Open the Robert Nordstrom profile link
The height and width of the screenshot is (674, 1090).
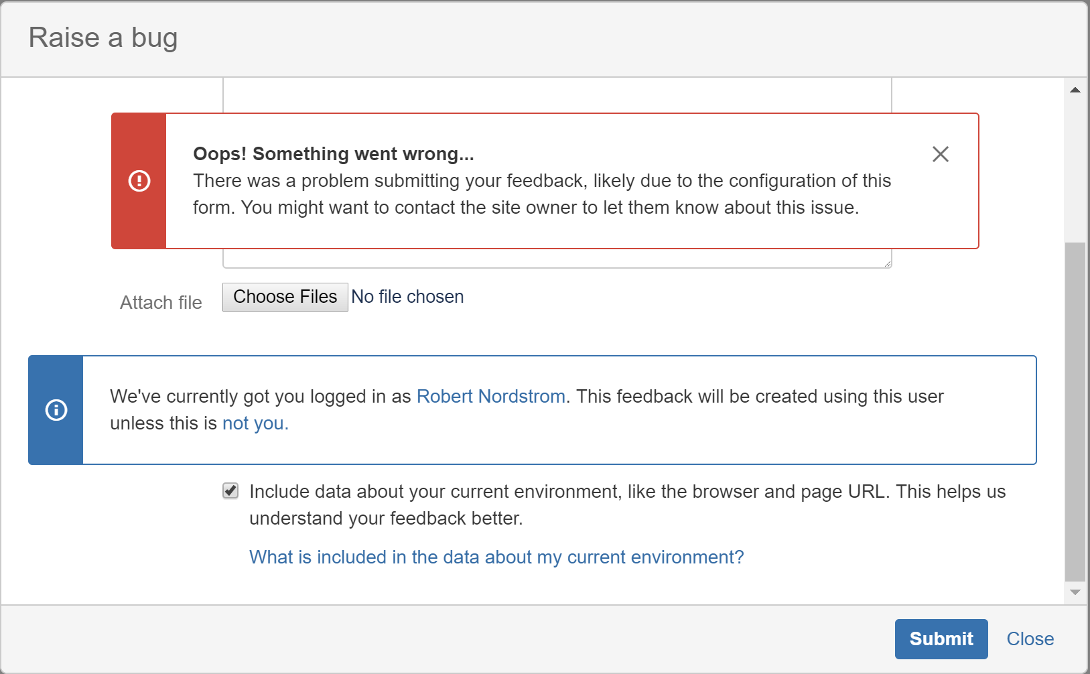491,397
